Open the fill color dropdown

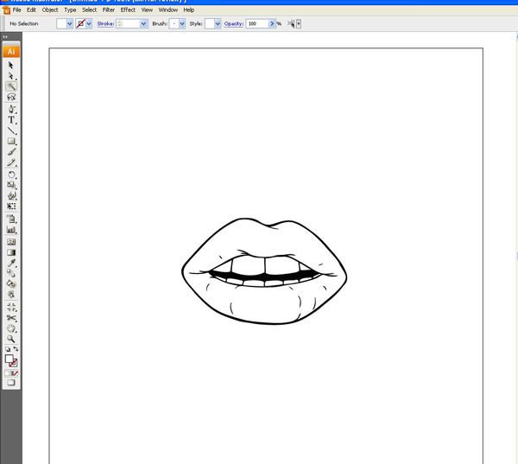(x=70, y=24)
